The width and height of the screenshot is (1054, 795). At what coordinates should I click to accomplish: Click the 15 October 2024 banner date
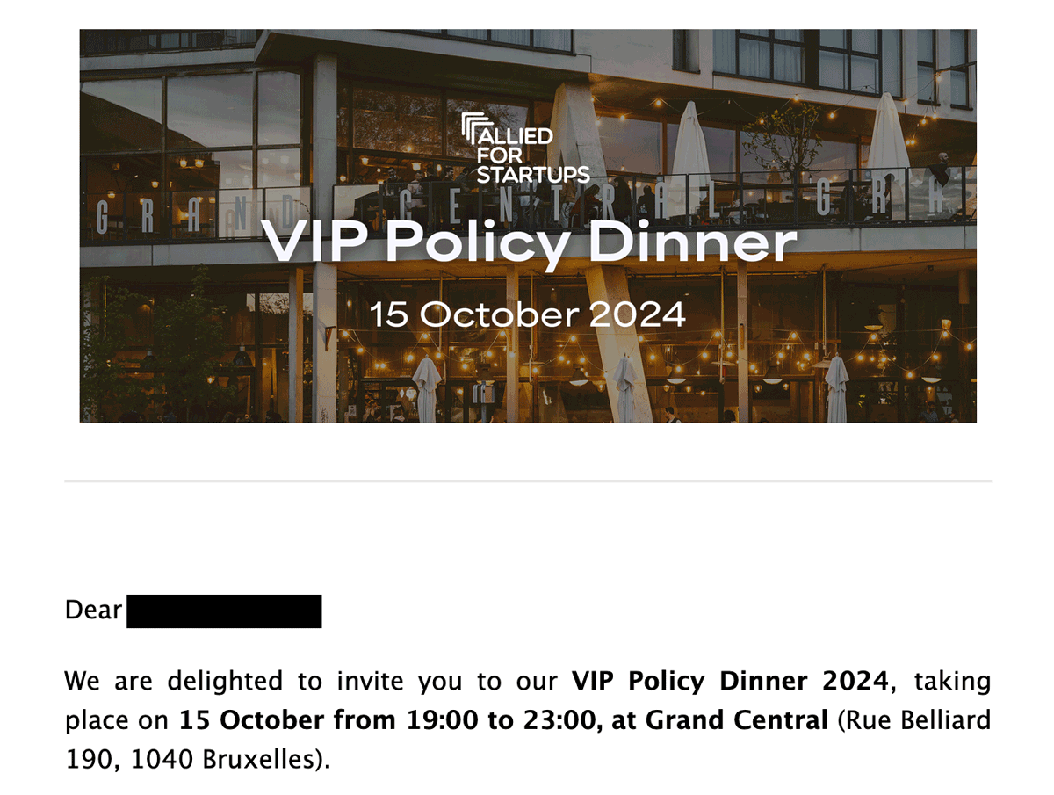tap(527, 314)
